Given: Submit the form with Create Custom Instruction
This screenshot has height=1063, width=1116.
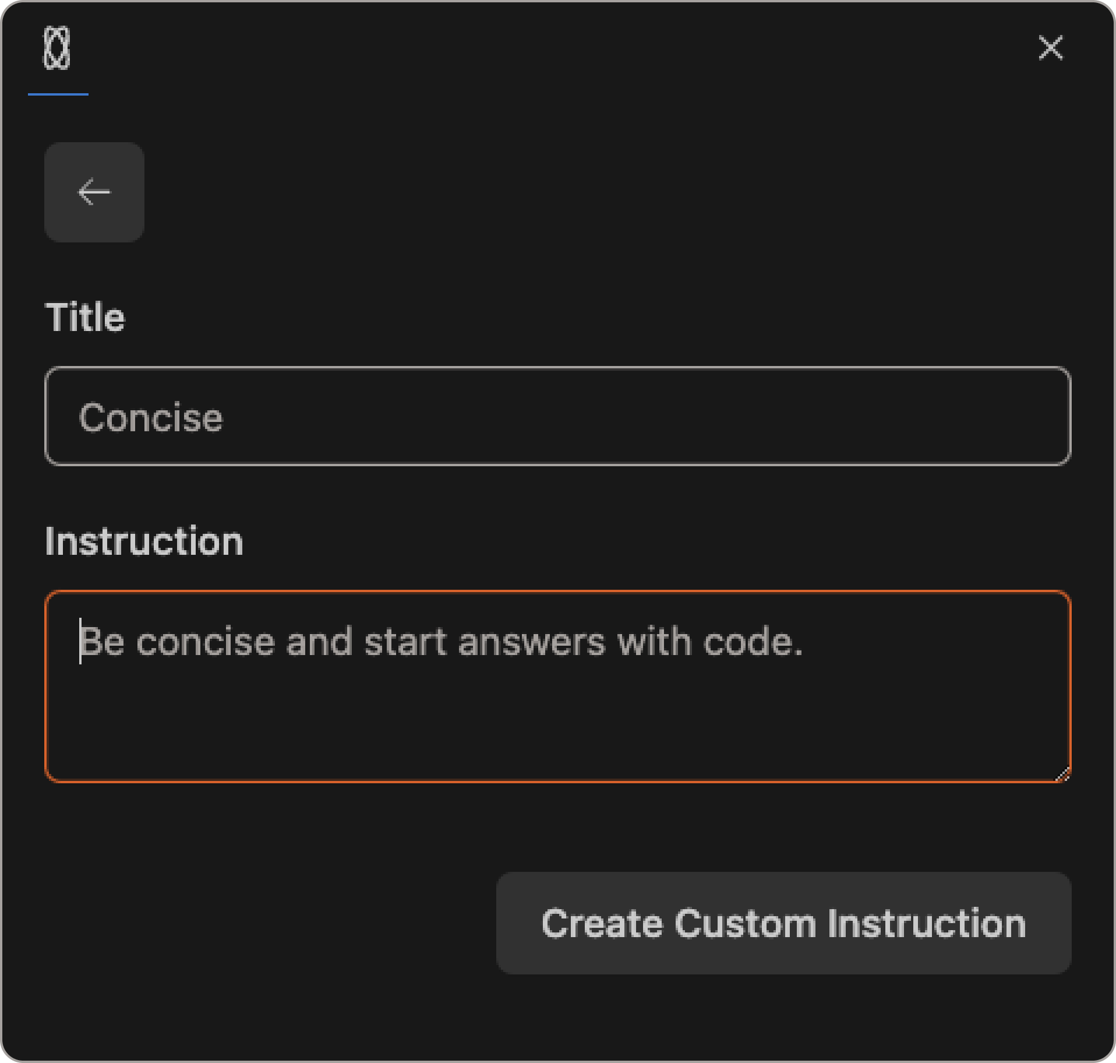Looking at the screenshot, I should (783, 923).
